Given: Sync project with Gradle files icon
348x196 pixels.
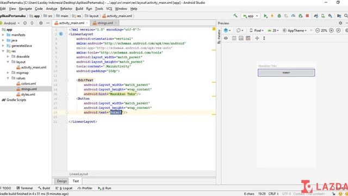Looking at the screenshot, I should pos(316,16).
